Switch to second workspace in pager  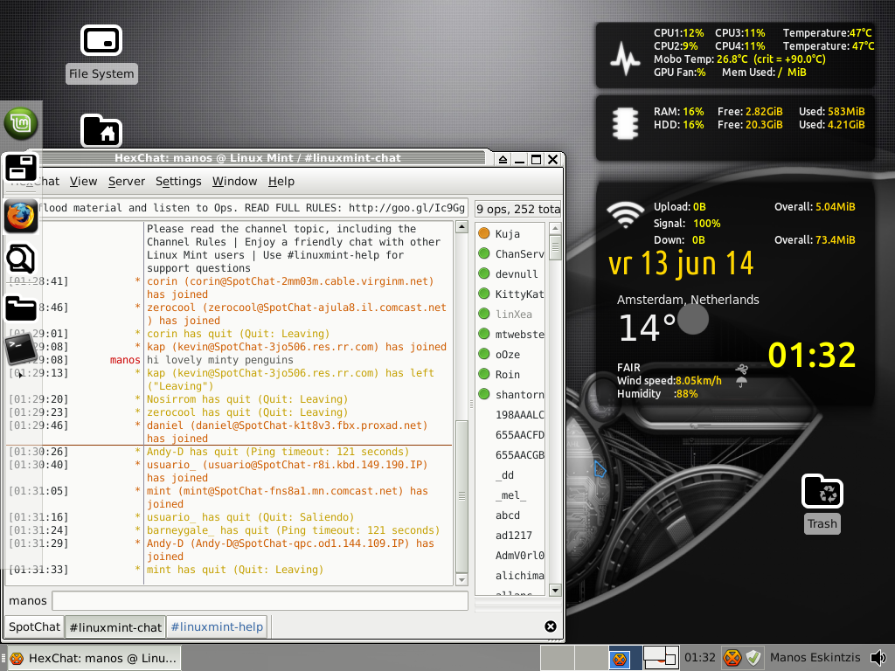(592, 658)
